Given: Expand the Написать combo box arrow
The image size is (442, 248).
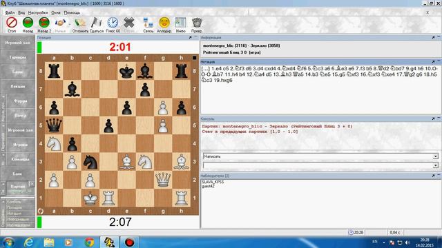Looking at the screenshot, I should (x=436, y=156).
